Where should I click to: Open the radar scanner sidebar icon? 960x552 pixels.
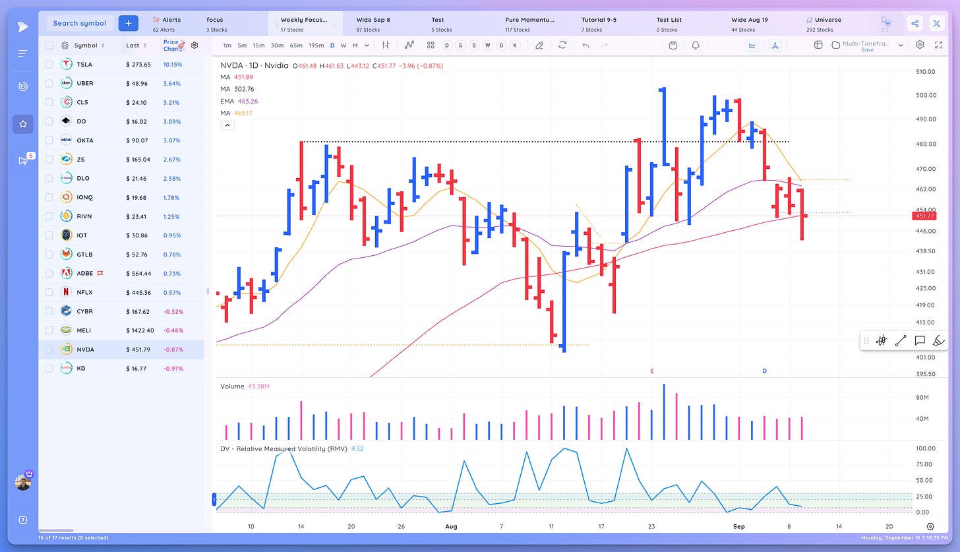(x=23, y=86)
